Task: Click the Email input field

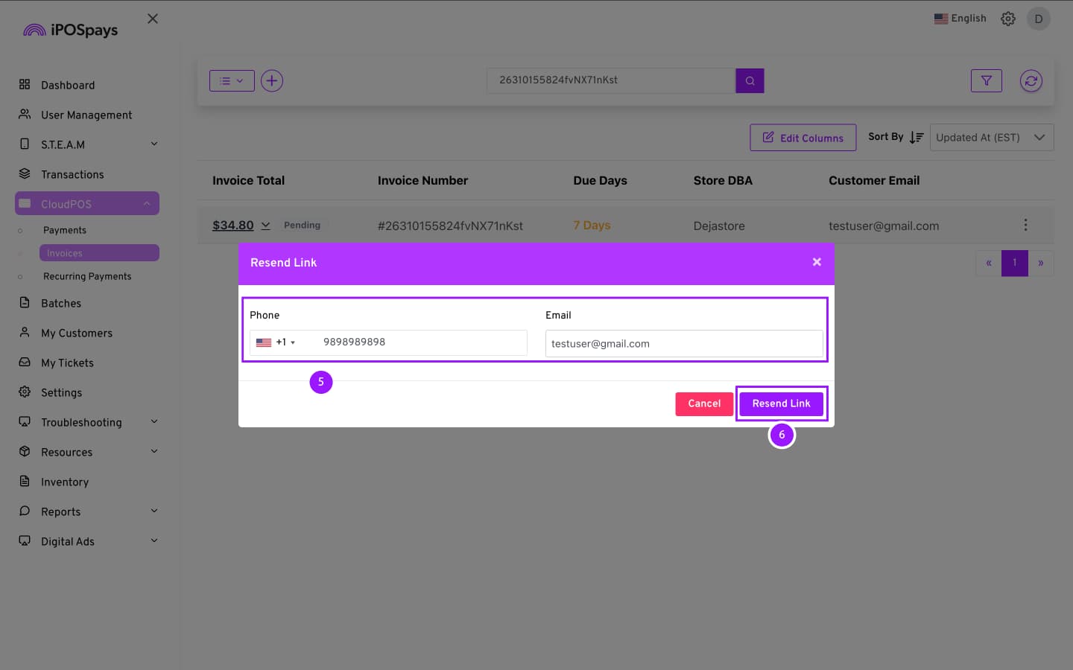Action: coord(683,344)
